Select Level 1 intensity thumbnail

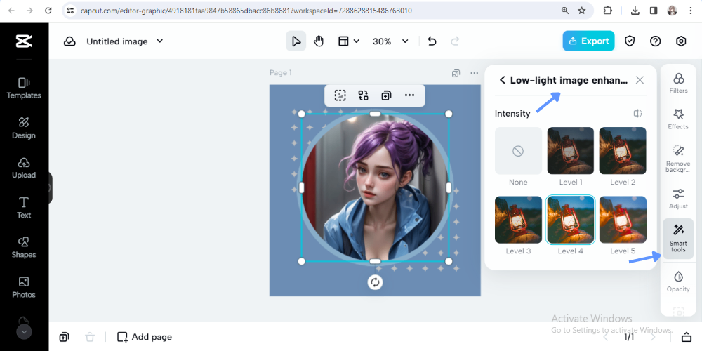pos(570,151)
